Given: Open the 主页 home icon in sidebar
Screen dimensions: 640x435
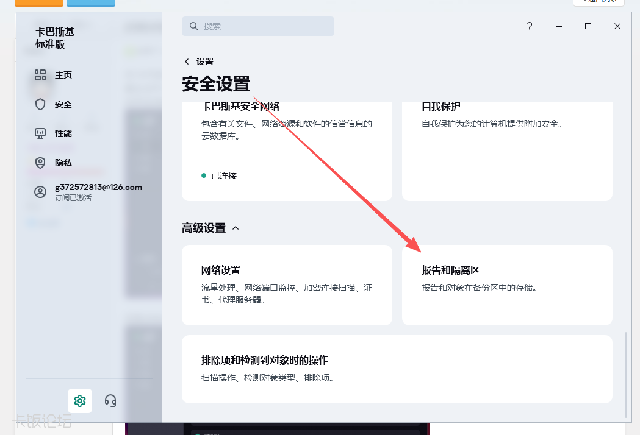Looking at the screenshot, I should click(x=40, y=75).
